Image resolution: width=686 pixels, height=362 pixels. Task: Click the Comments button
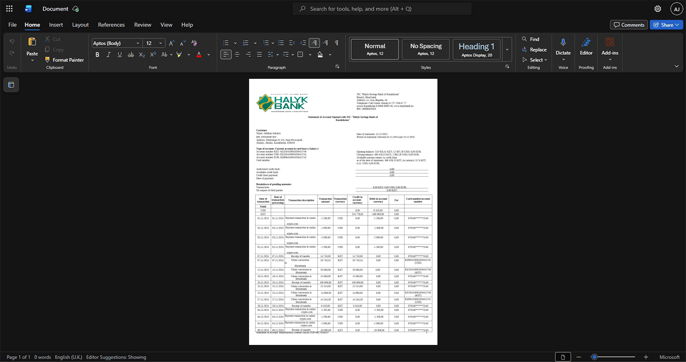pyautogui.click(x=628, y=25)
